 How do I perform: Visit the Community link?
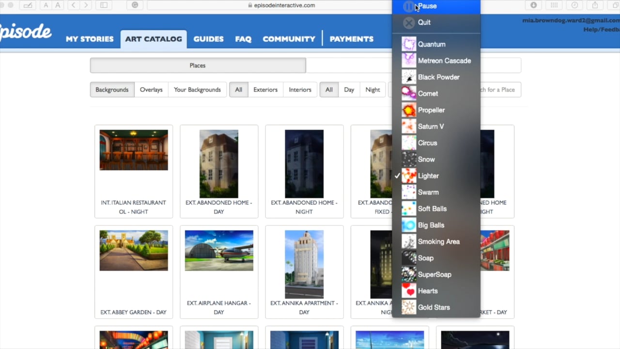pyautogui.click(x=289, y=39)
